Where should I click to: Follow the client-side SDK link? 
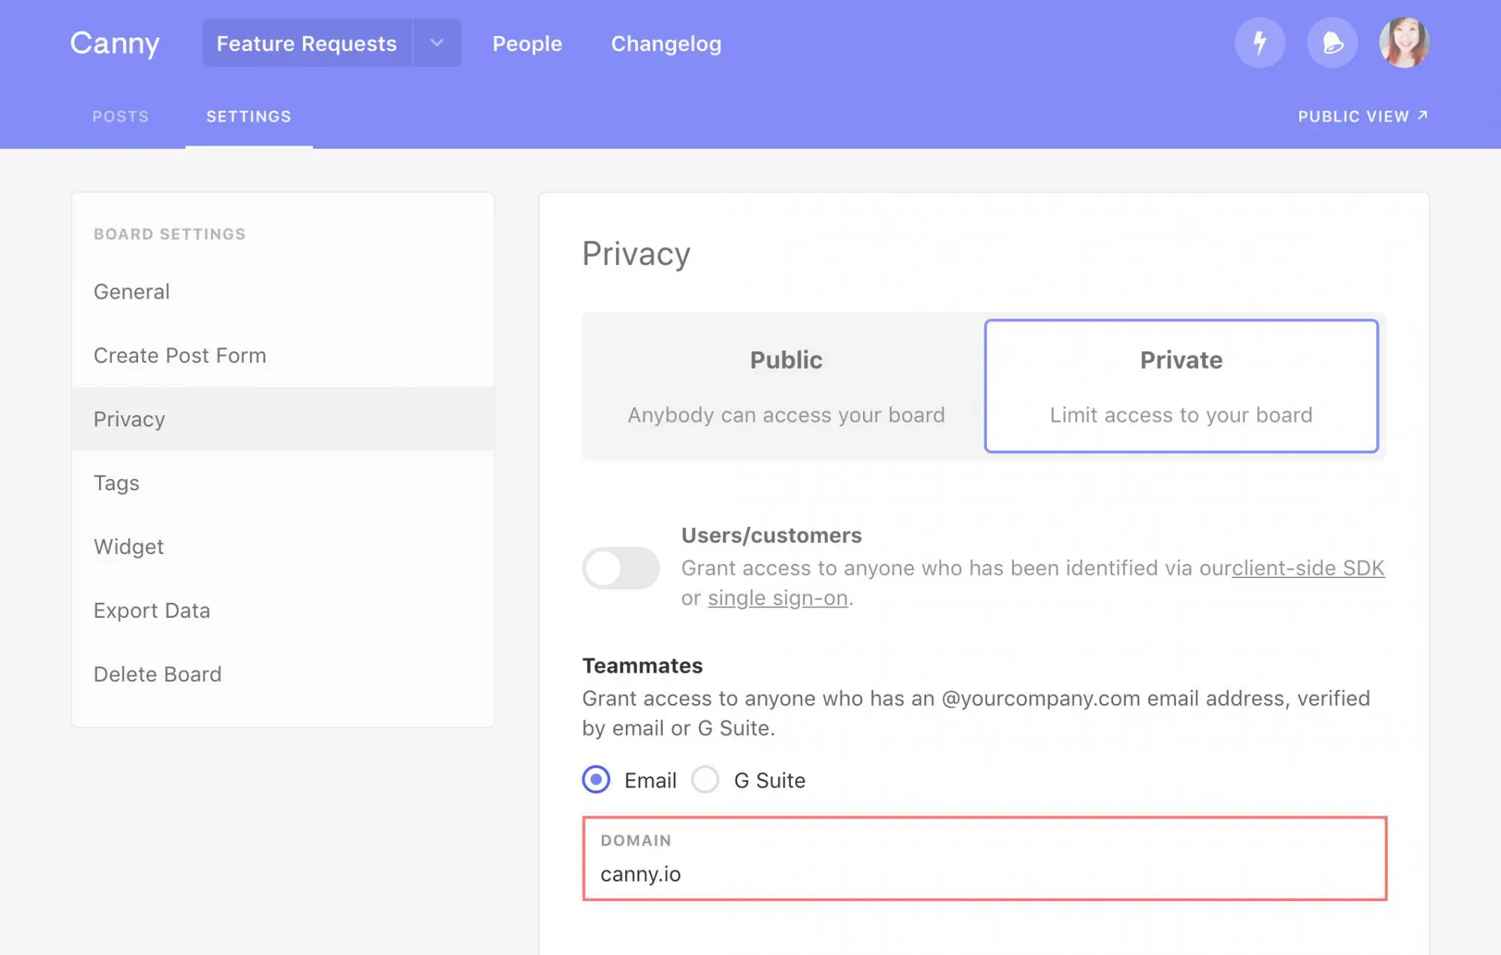point(1307,568)
